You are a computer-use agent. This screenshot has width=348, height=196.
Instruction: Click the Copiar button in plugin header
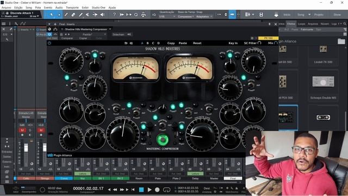click(x=83, y=38)
